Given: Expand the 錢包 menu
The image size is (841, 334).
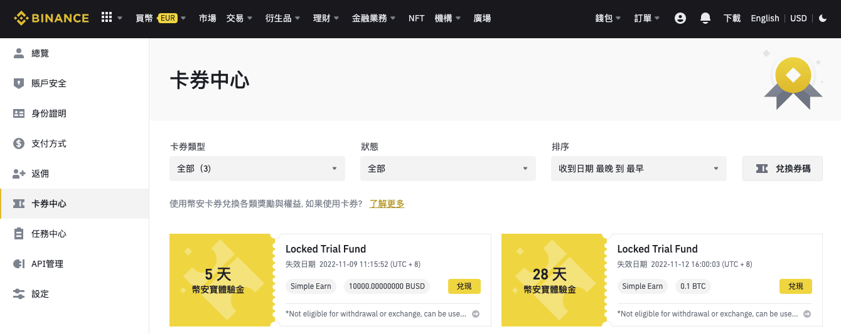Looking at the screenshot, I should [x=608, y=18].
